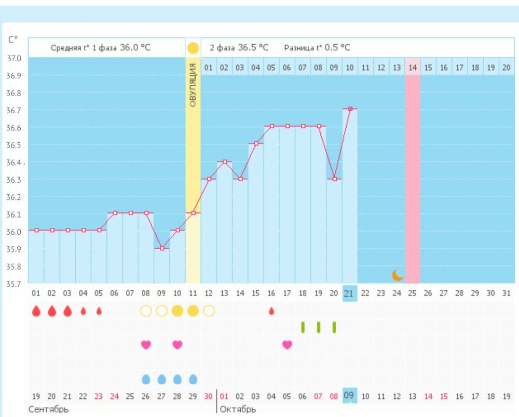Image resolution: width=519 pixels, height=417 pixels.
Task: Click the pink column under phase day 14
Action: 413,179
